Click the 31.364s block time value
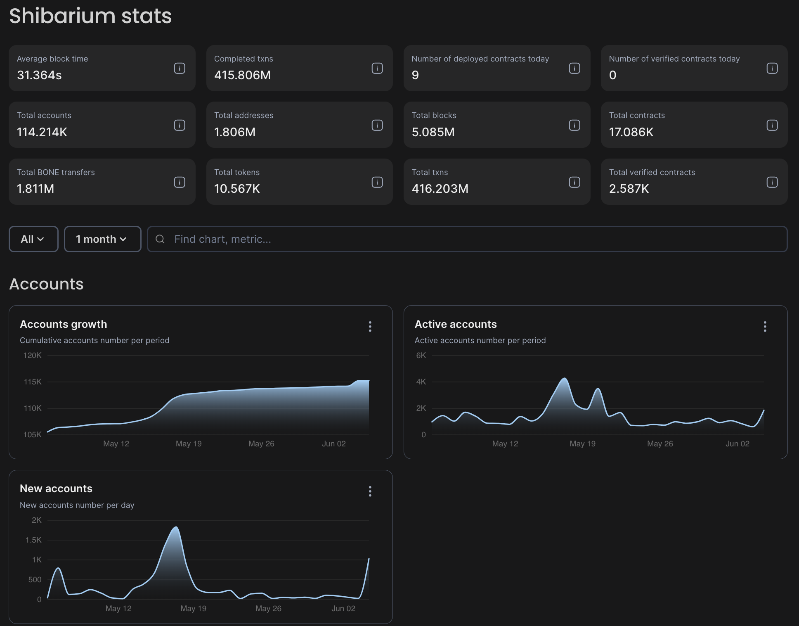The height and width of the screenshot is (626, 799). click(x=39, y=75)
